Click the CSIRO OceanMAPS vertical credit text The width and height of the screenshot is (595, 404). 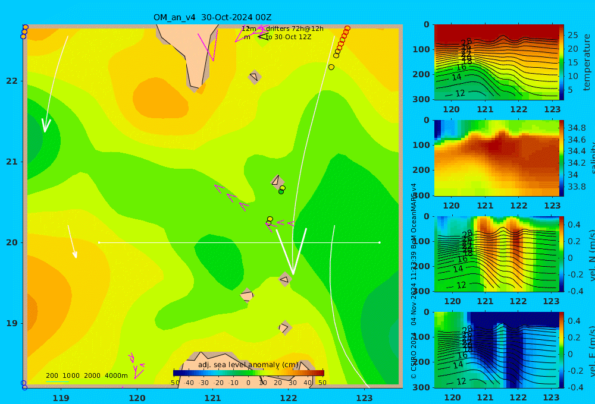[414, 281]
